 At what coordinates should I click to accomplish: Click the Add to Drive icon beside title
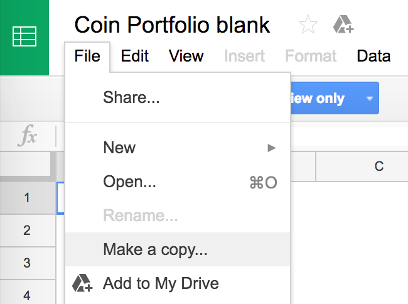(x=343, y=24)
